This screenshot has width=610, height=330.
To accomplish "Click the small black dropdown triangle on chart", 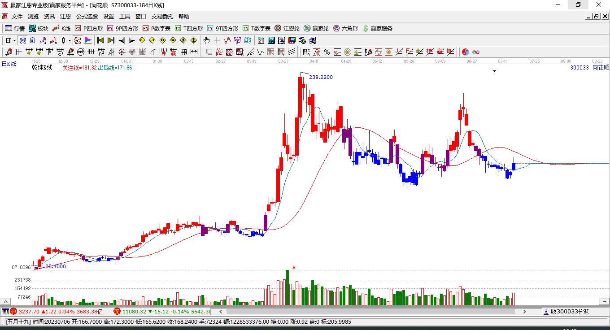I will (x=494, y=71).
